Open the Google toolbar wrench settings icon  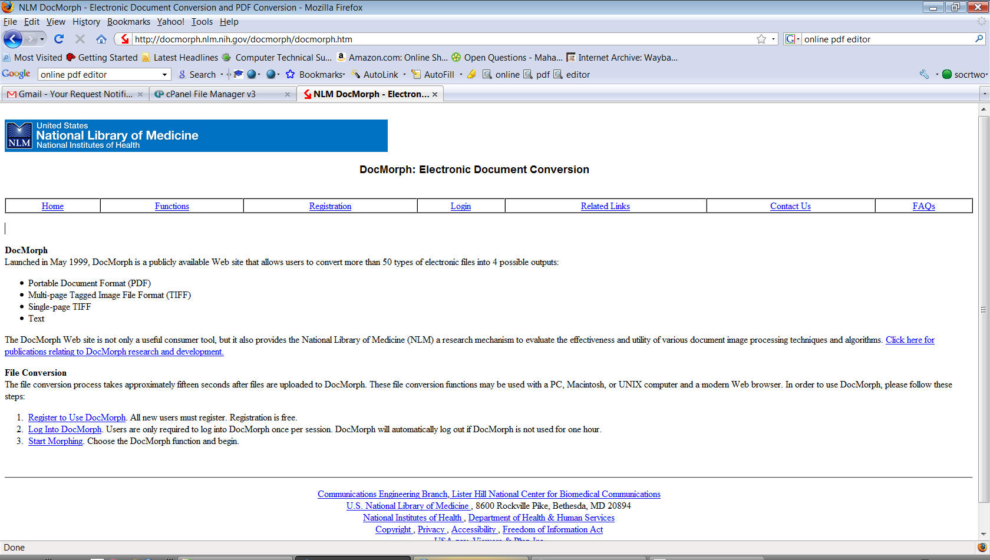(x=924, y=74)
